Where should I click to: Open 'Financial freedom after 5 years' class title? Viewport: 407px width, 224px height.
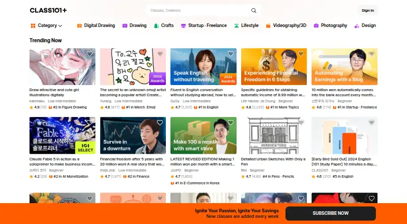click(132, 161)
